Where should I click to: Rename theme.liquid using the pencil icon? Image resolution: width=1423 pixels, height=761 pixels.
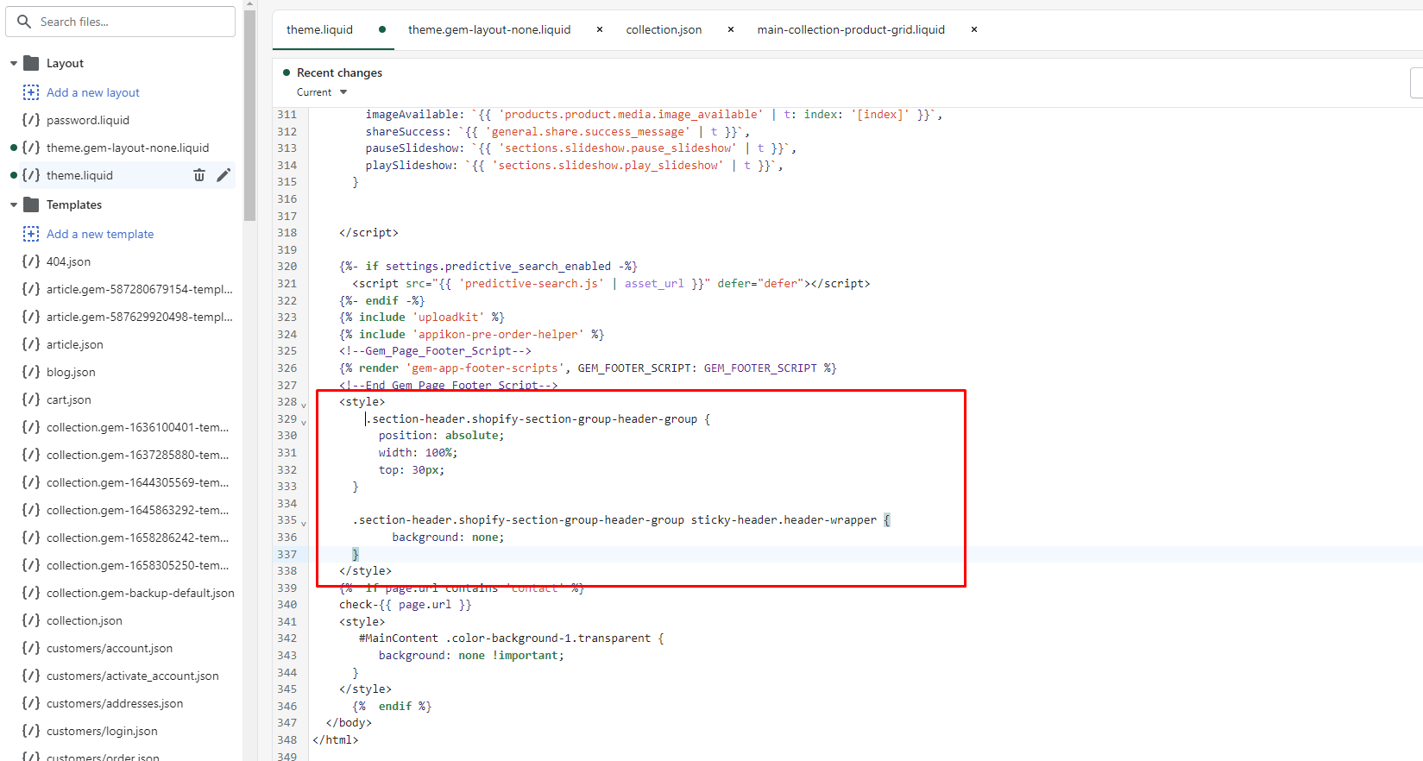pyautogui.click(x=224, y=175)
